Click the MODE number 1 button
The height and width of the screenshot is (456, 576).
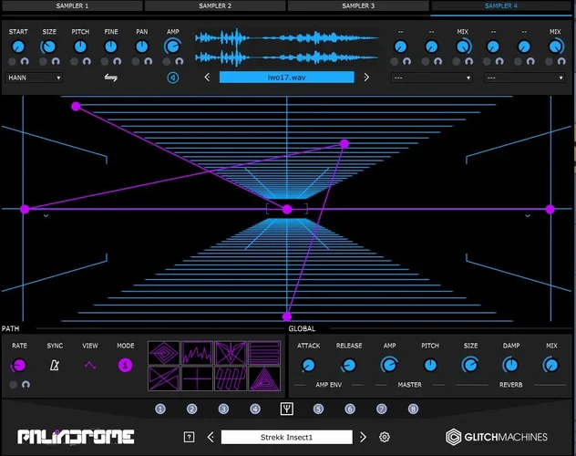pos(125,365)
